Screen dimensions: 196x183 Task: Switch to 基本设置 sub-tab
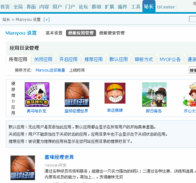(x=54, y=33)
